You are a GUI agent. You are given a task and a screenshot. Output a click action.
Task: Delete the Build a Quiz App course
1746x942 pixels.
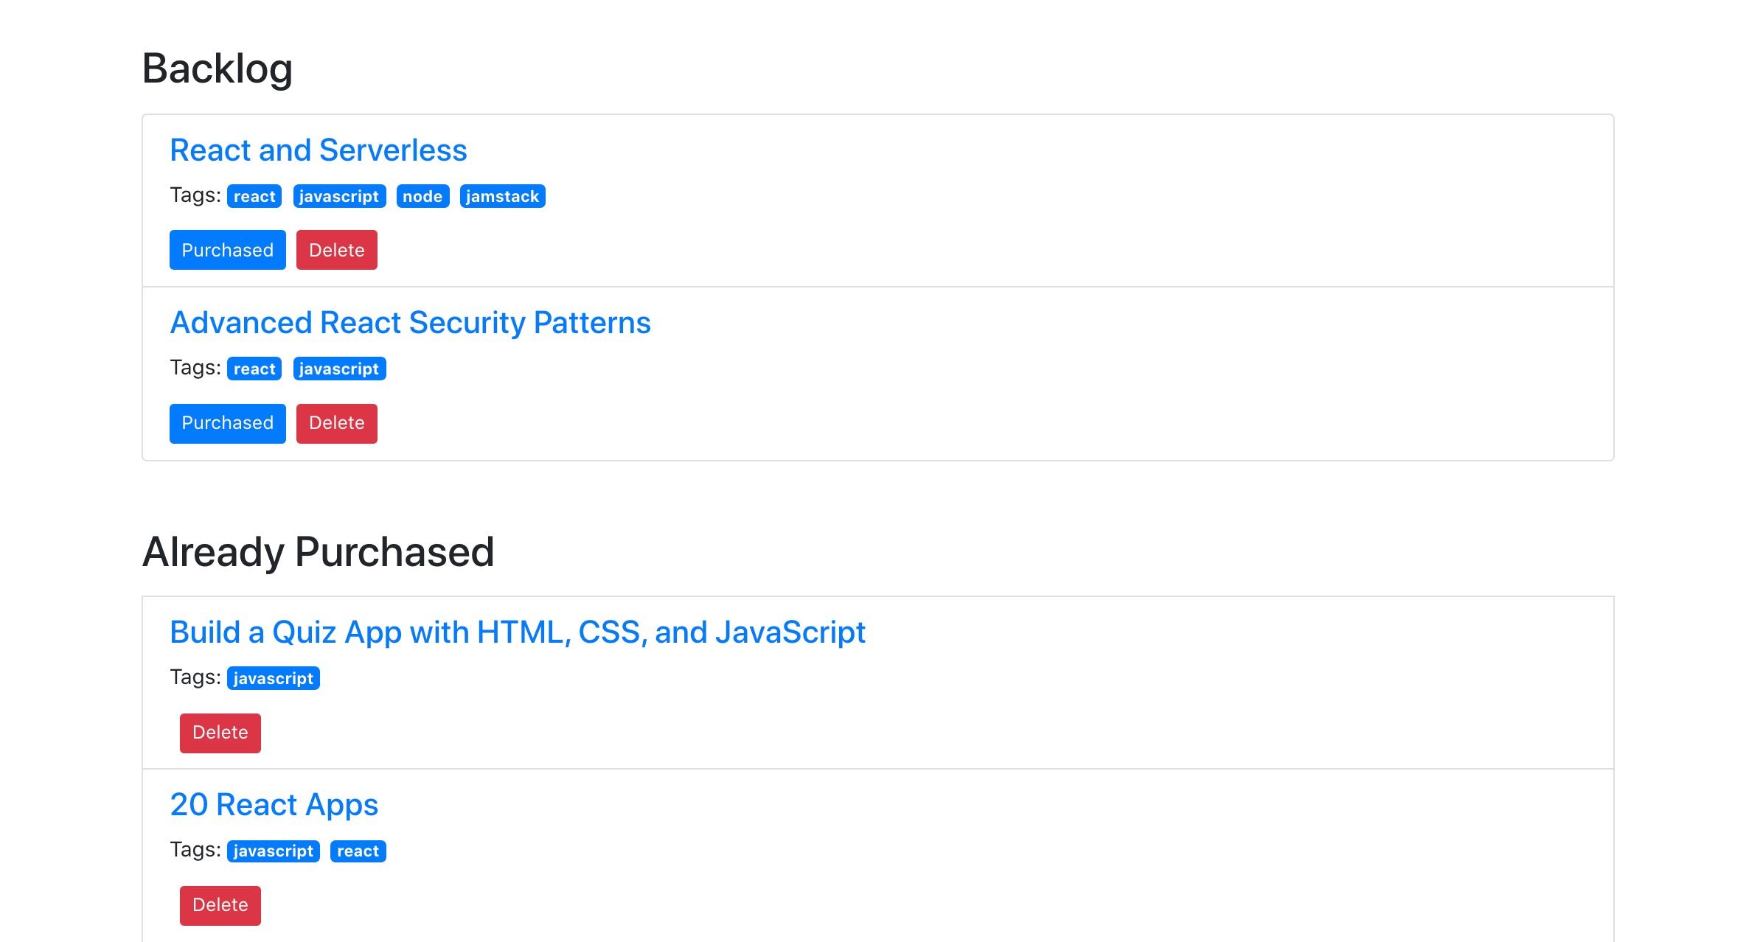pyautogui.click(x=219, y=733)
